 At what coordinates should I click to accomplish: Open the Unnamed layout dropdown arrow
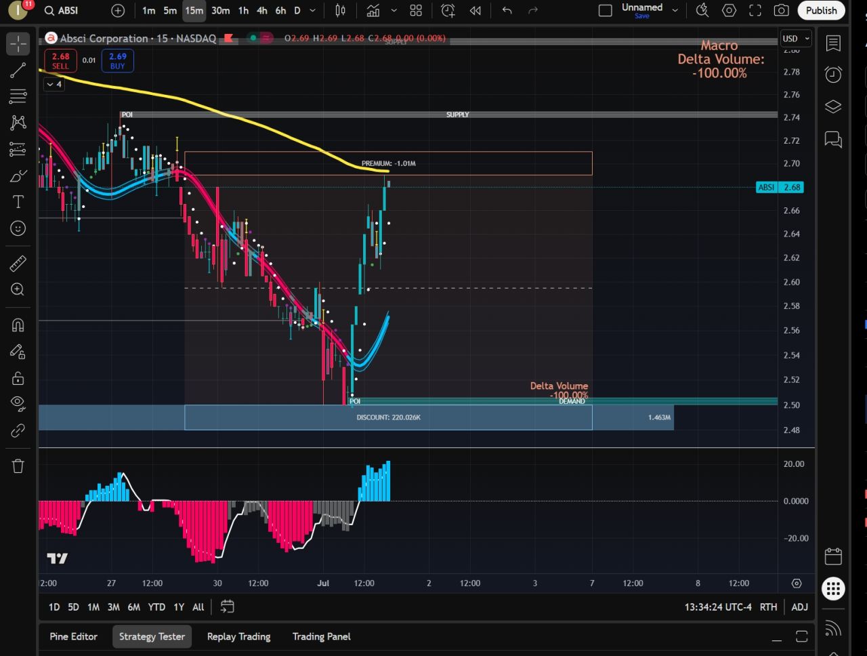click(x=675, y=10)
